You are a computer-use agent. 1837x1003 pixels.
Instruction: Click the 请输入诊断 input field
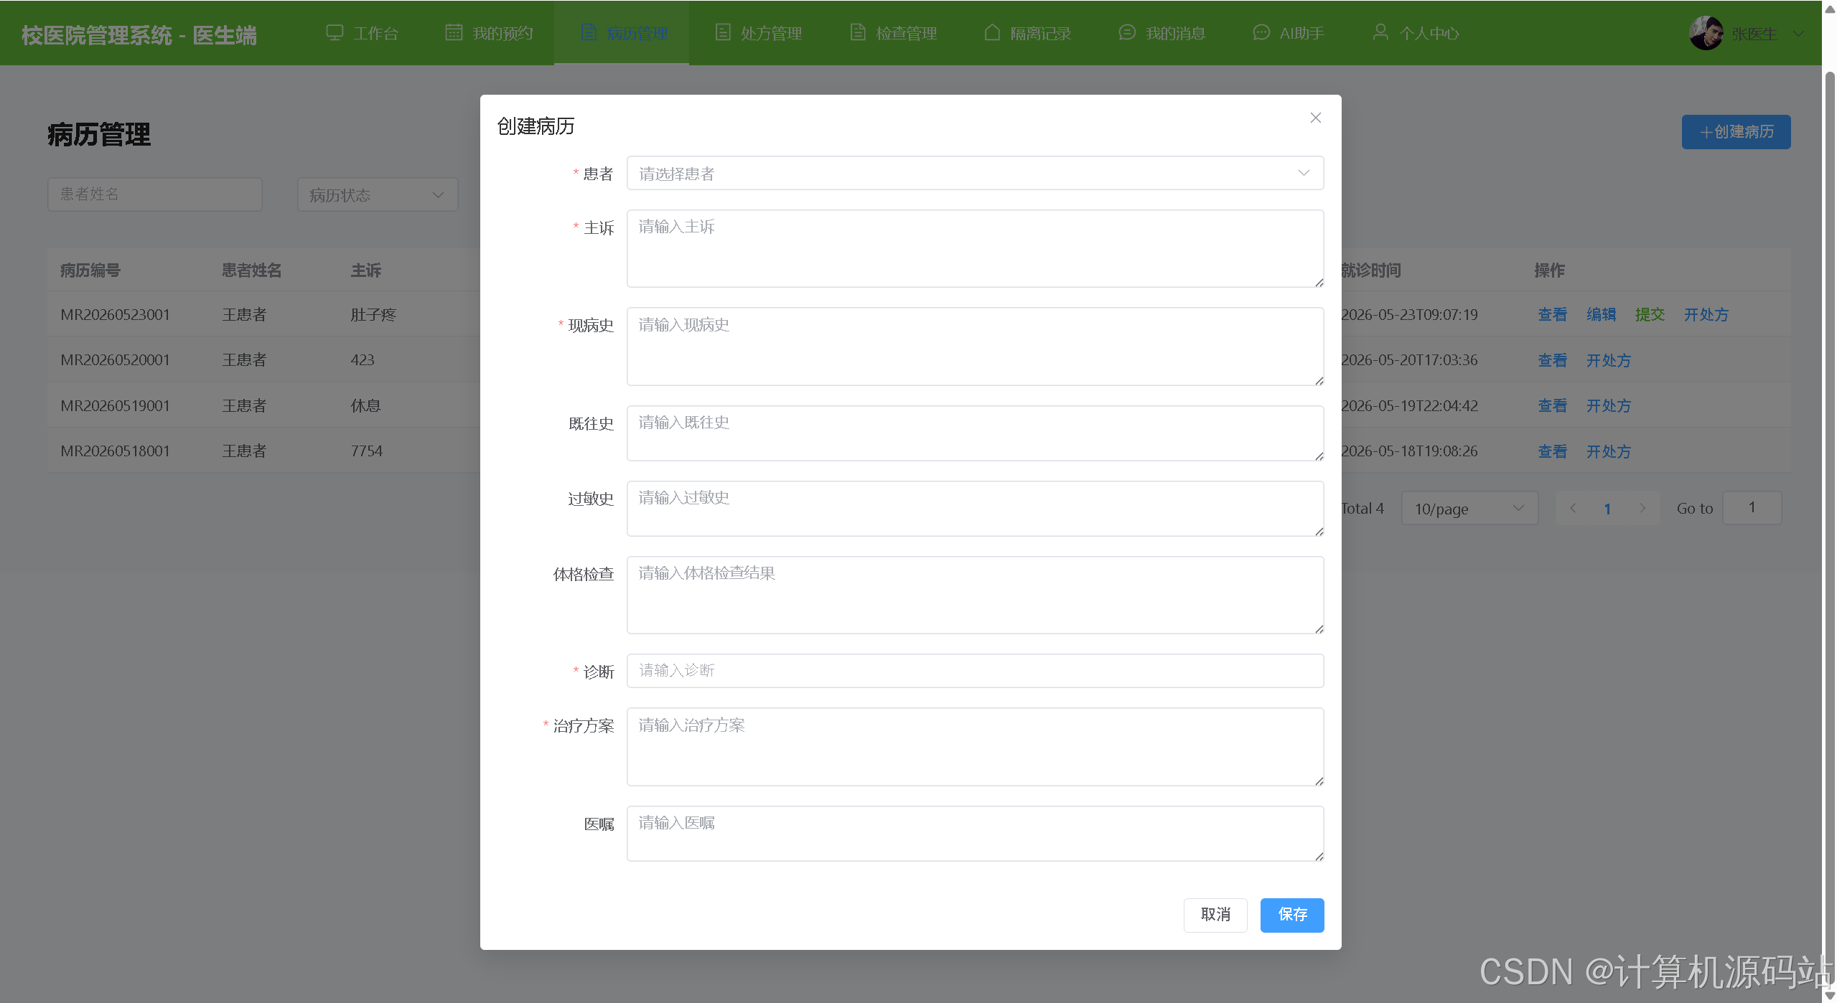click(975, 670)
